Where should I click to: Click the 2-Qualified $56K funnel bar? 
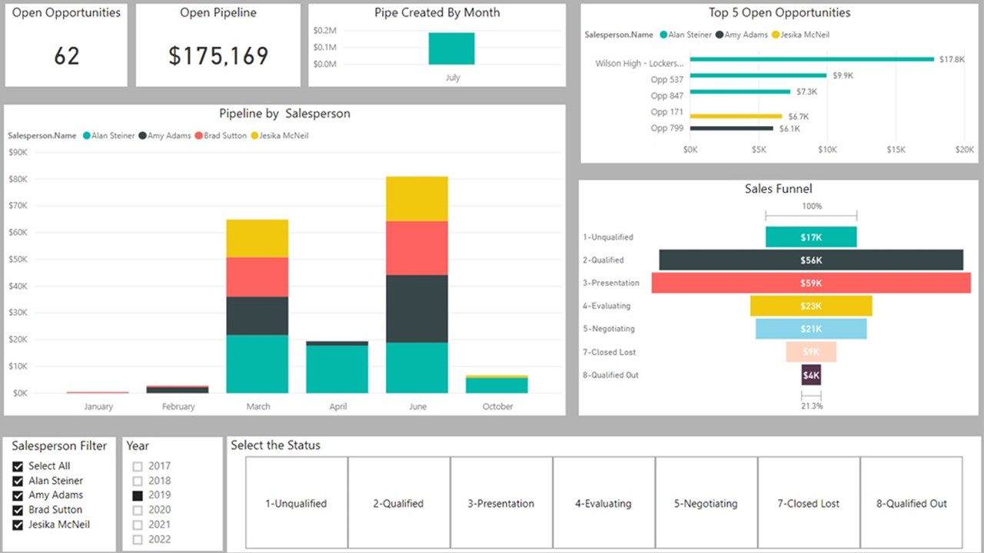click(x=811, y=260)
